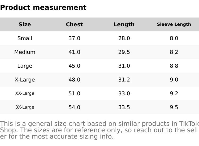Select the Size column header
This screenshot has width=199, height=146.
tap(25, 24)
